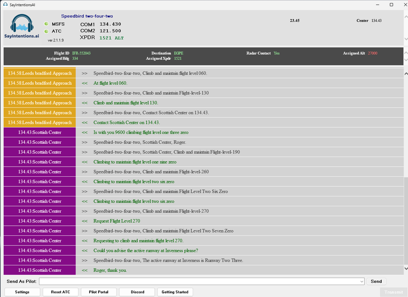Click the first orange Leeds bradford Approach label

(x=40, y=74)
